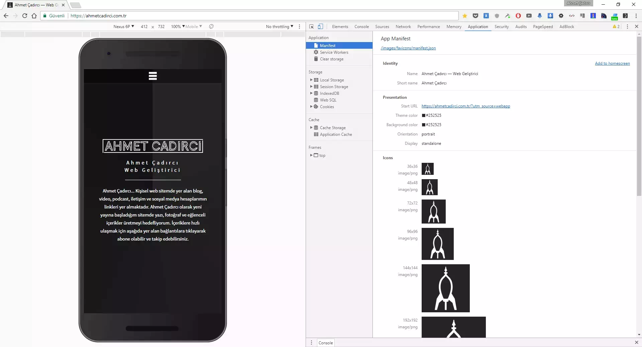Screen dimensions: 642x347
Task: Click the 36x36 icon thumbnail
Action: point(428,169)
